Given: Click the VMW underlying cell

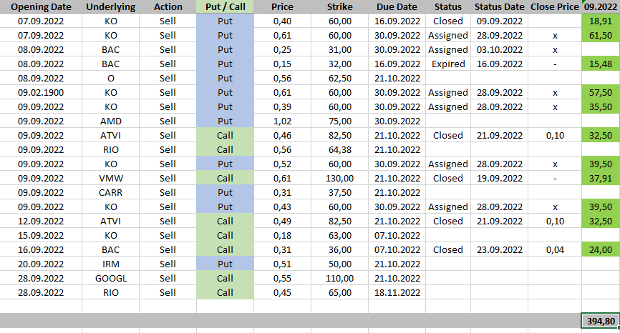Looking at the screenshot, I should [x=110, y=179].
